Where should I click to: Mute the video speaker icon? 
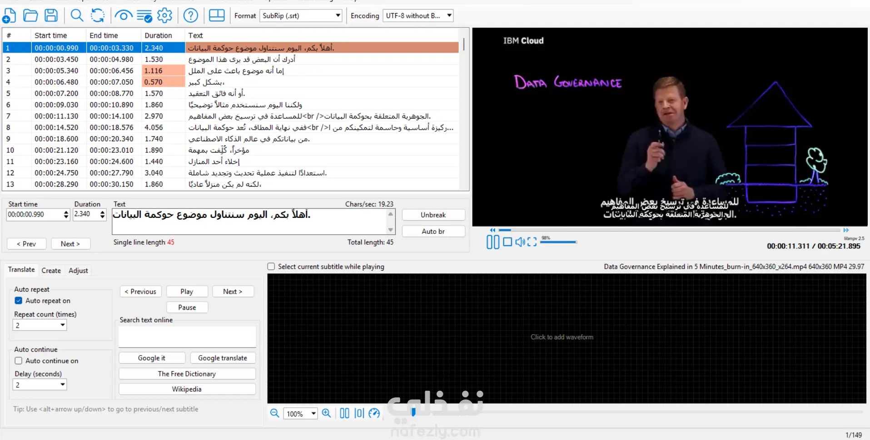click(x=520, y=242)
